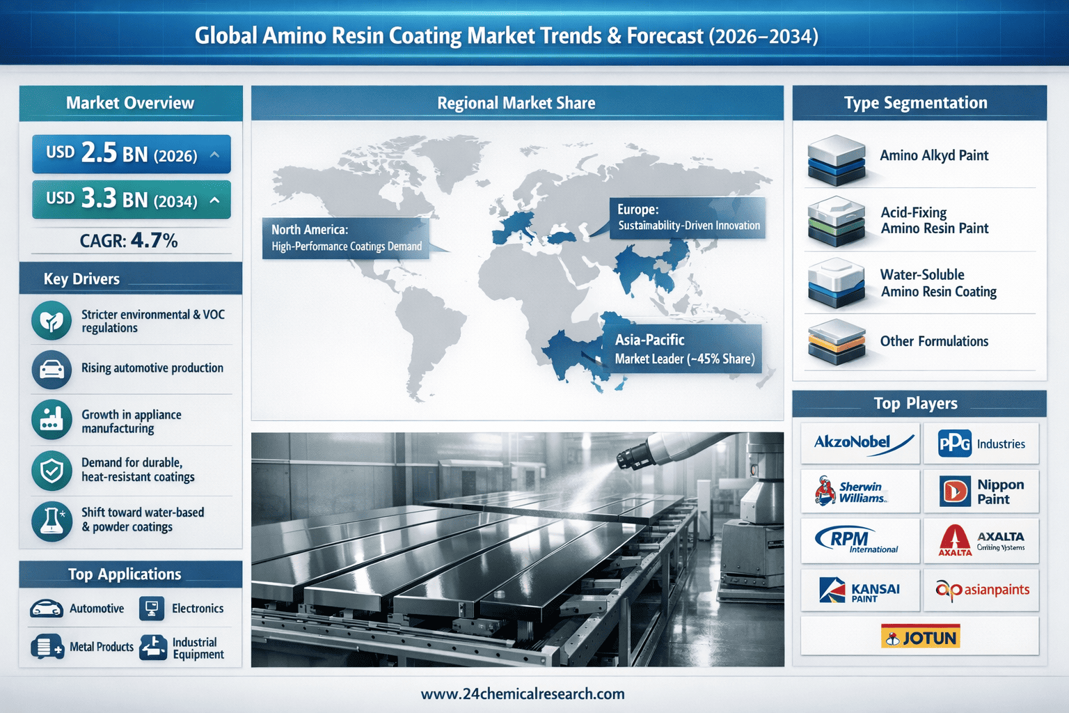The image size is (1069, 713).
Task: Click the Water-Soluble Amino Resin Coating icon
Action: click(836, 283)
